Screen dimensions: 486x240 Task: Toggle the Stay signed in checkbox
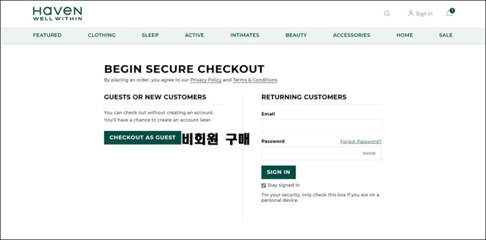point(264,185)
